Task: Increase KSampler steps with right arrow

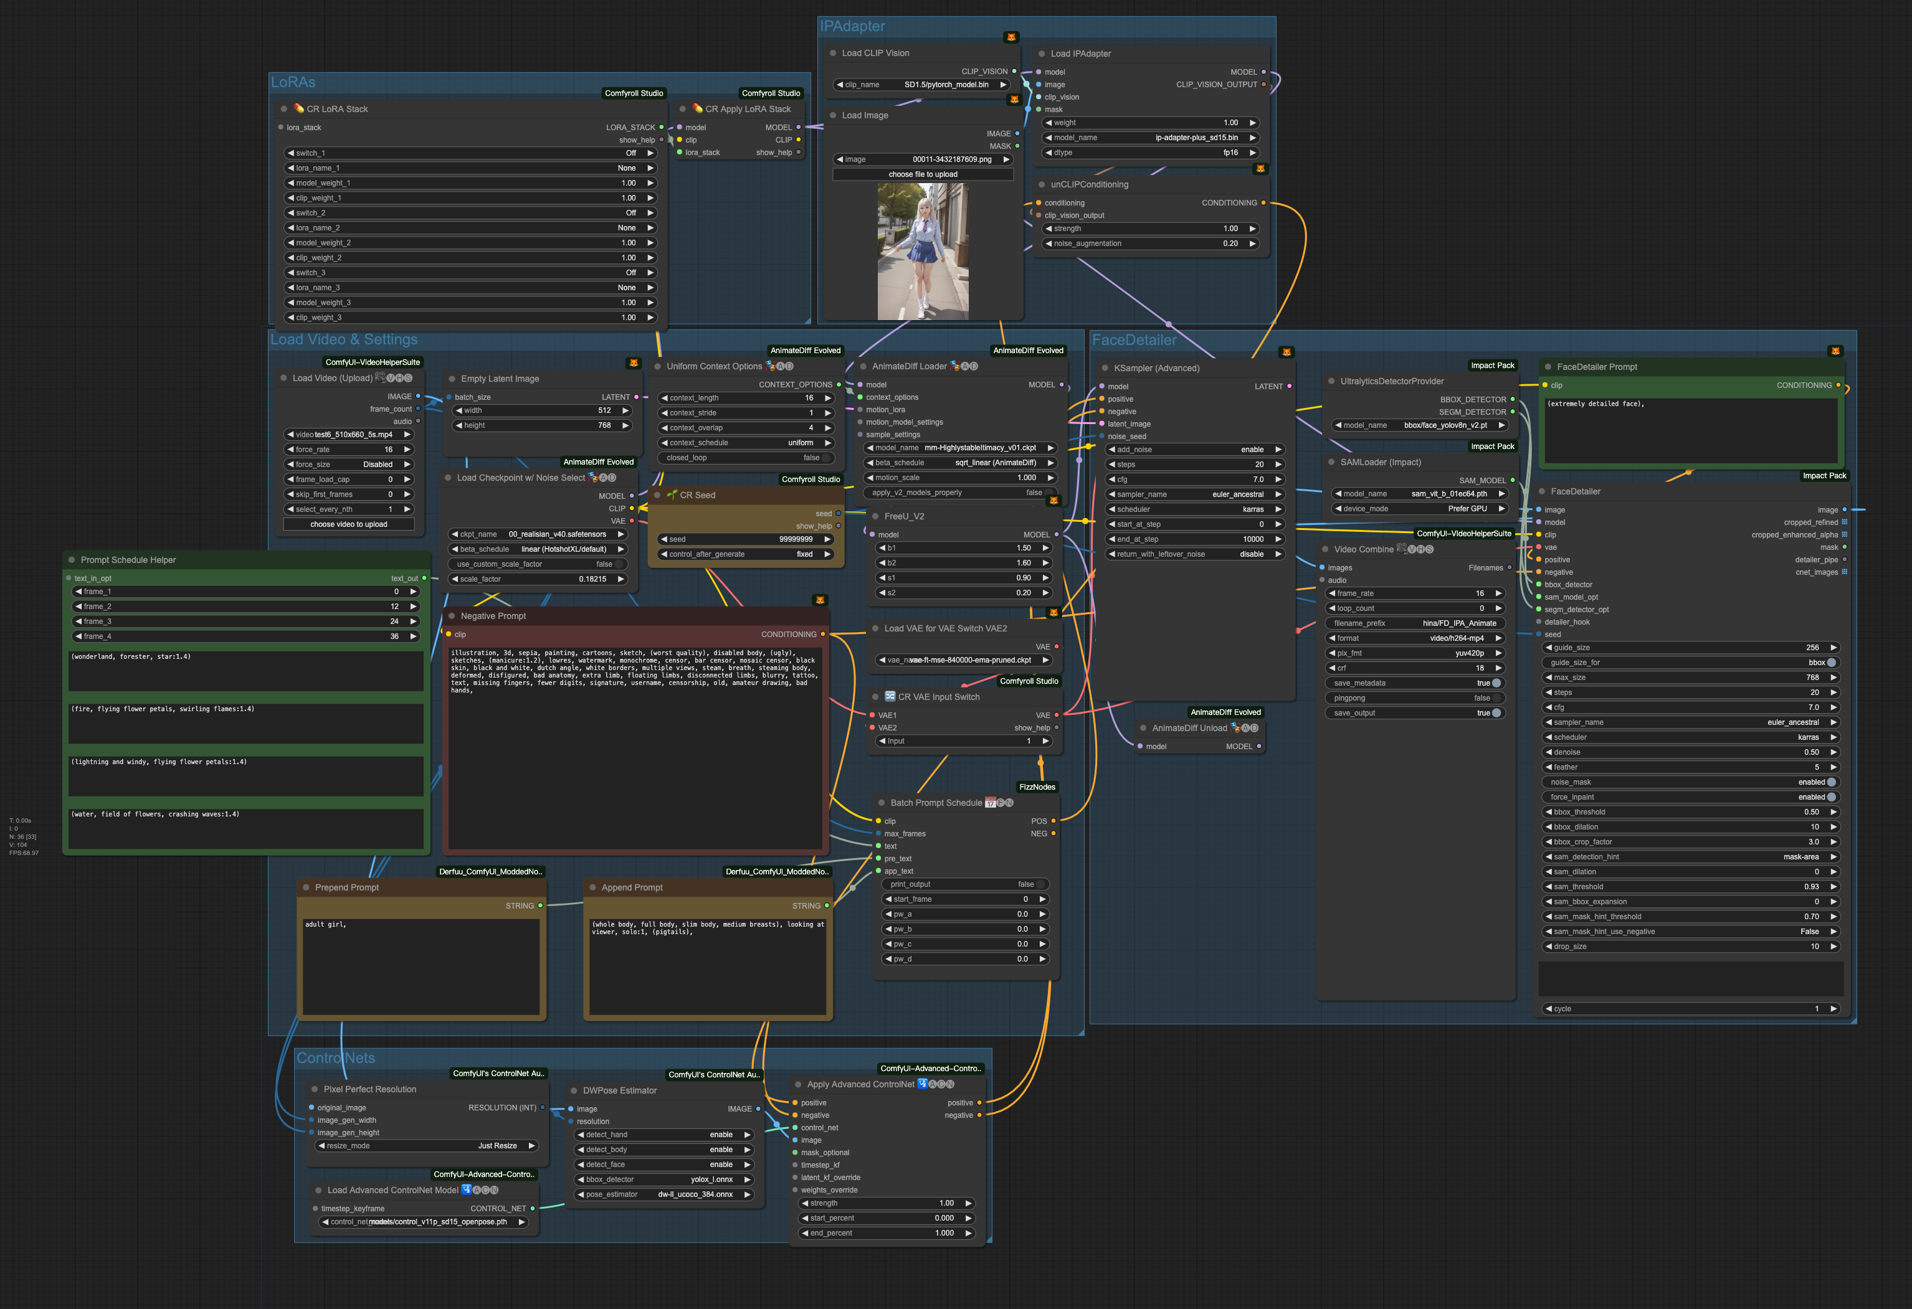Action: coord(1278,465)
